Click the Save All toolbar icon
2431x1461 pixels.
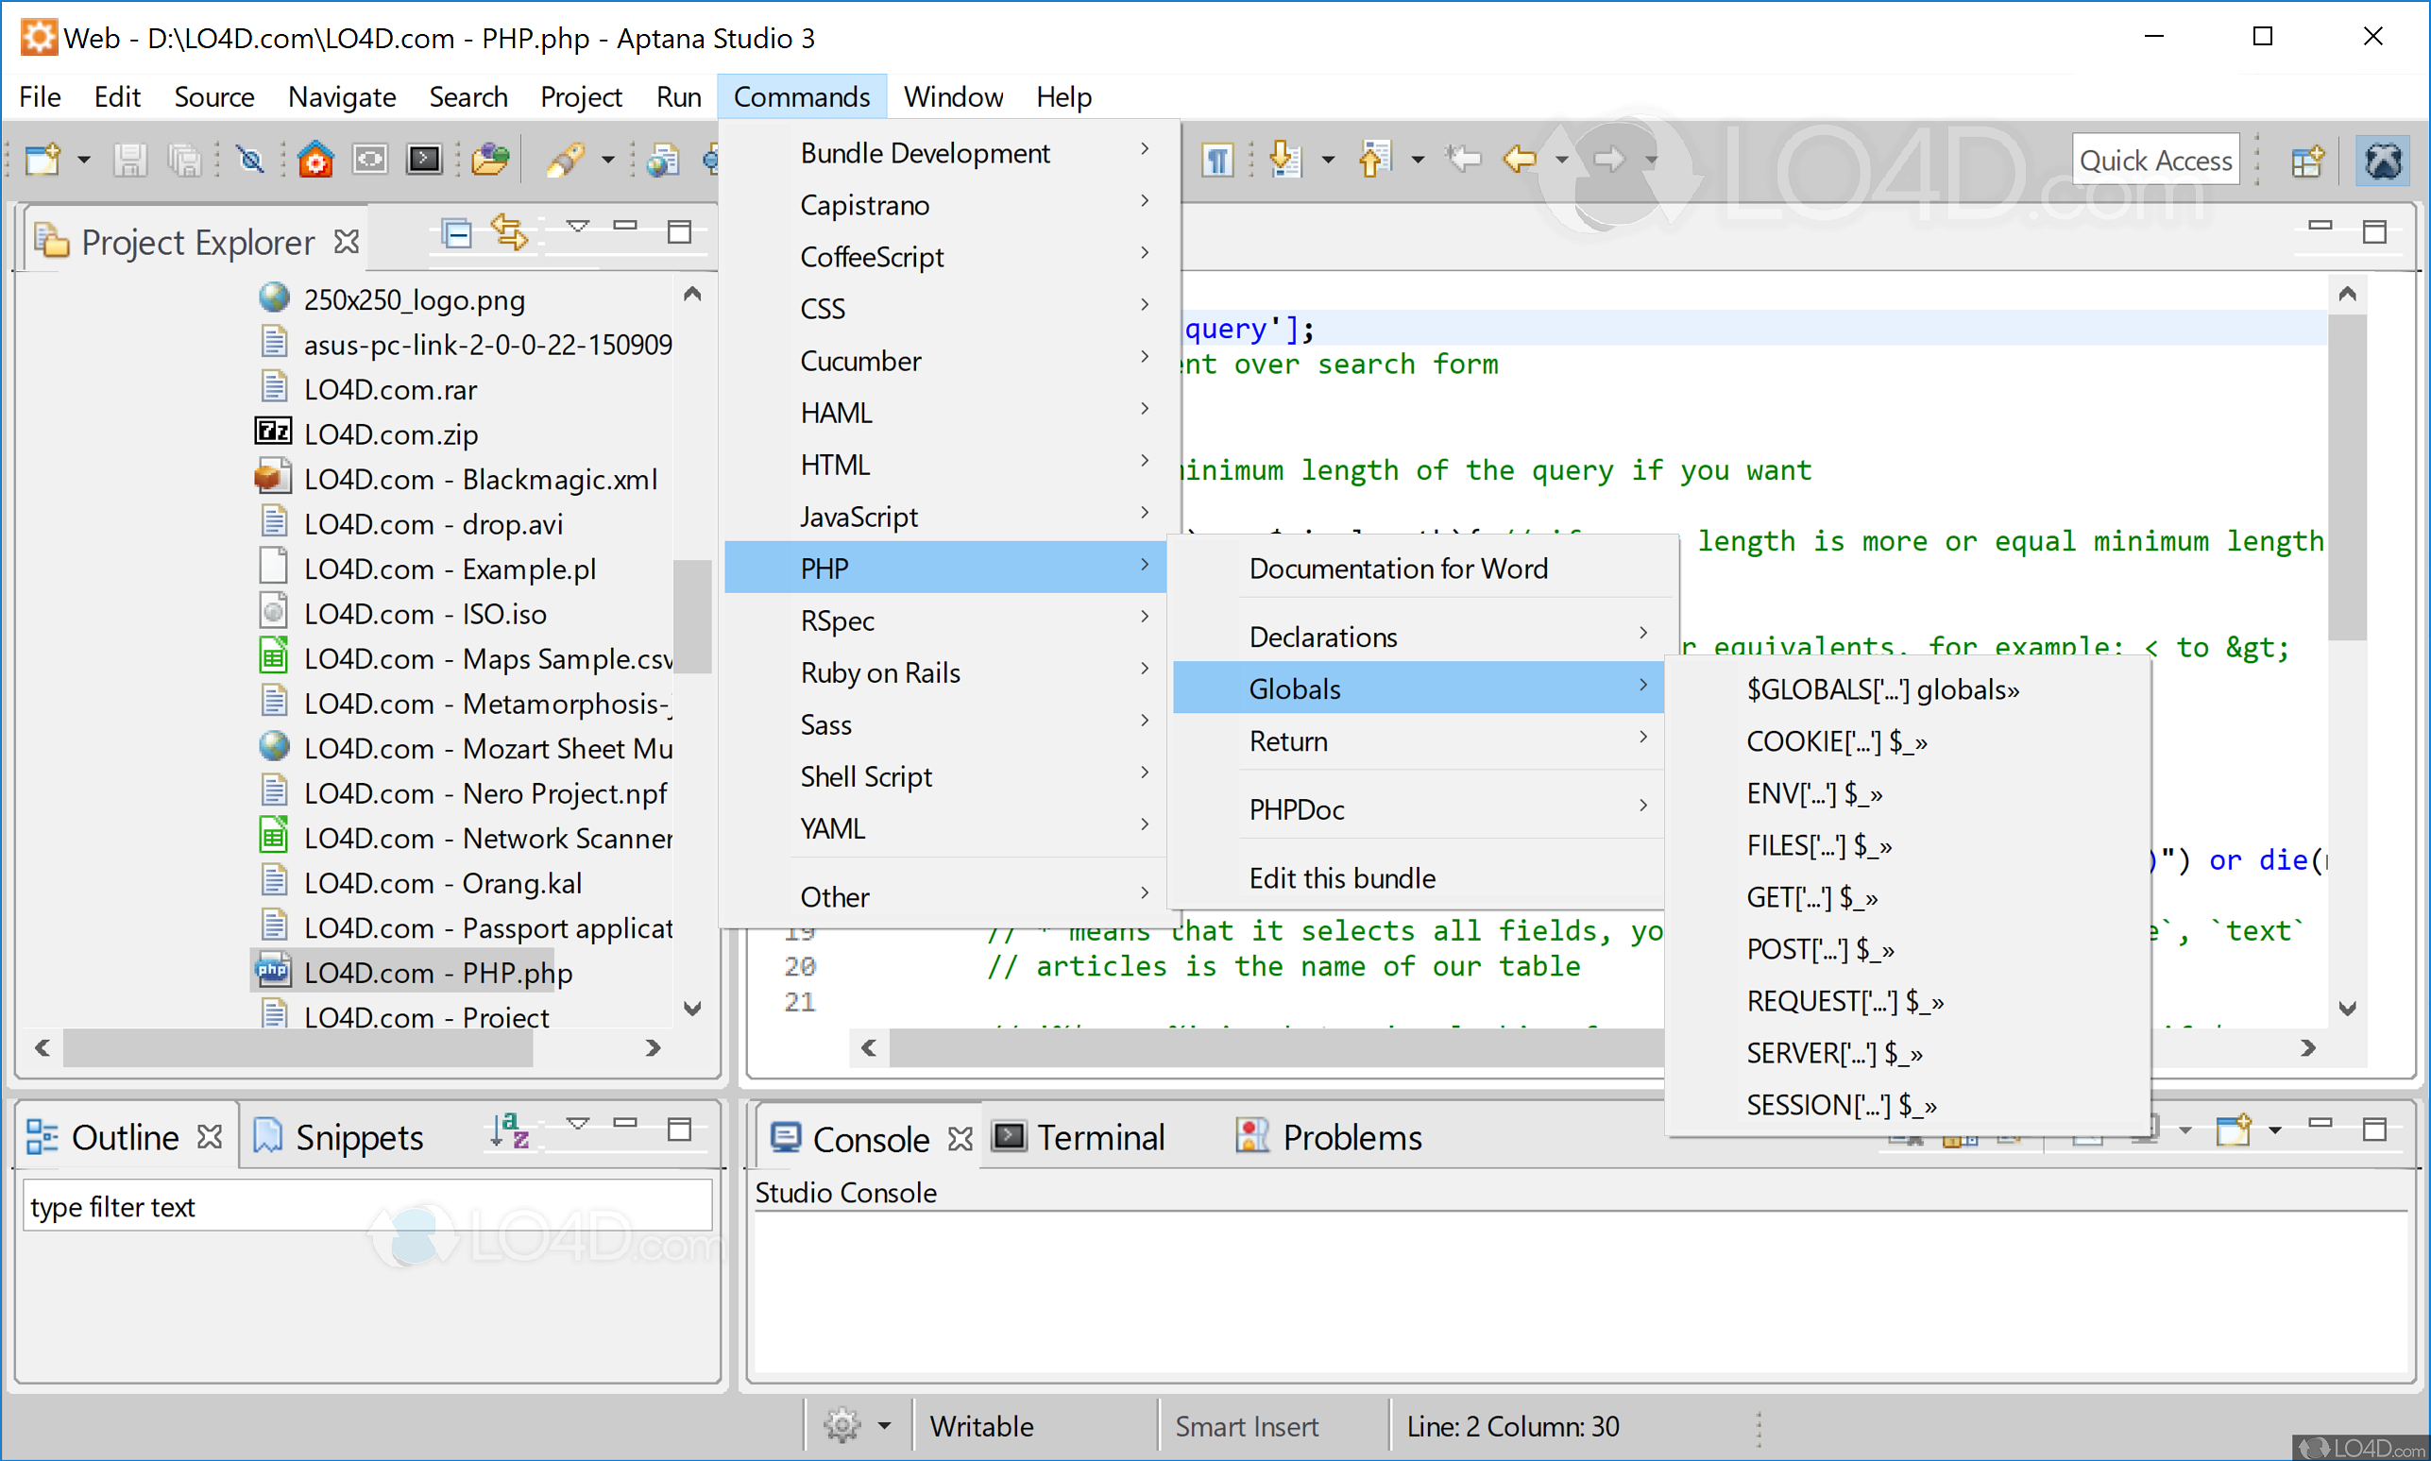(185, 159)
